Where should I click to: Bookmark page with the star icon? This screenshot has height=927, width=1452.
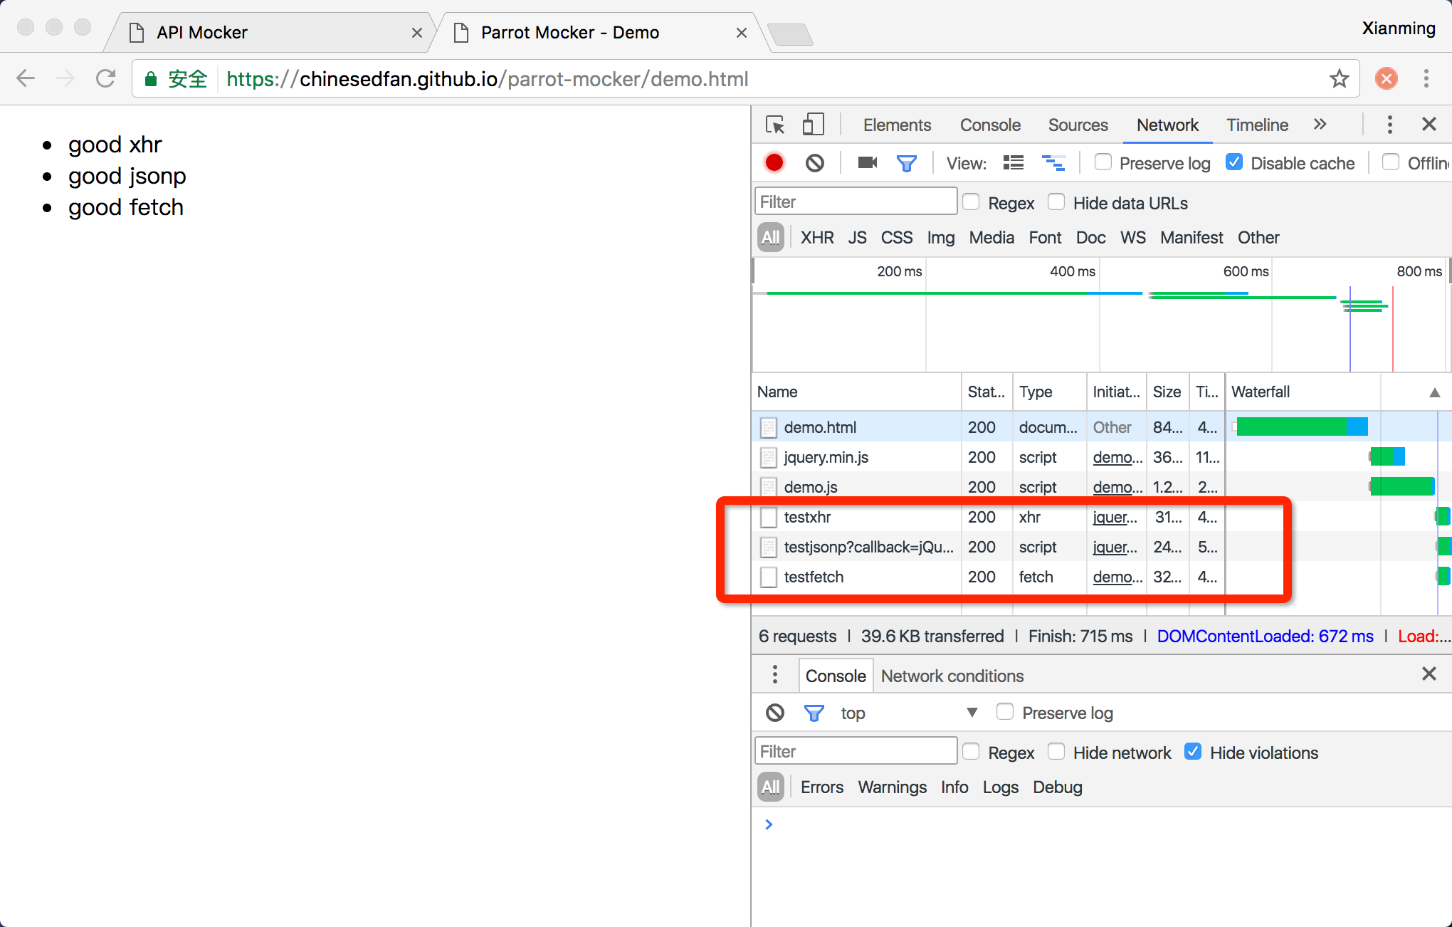coord(1339,79)
